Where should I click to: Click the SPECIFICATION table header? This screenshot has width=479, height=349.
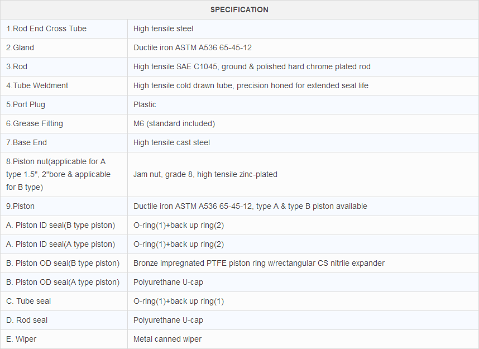239,9
